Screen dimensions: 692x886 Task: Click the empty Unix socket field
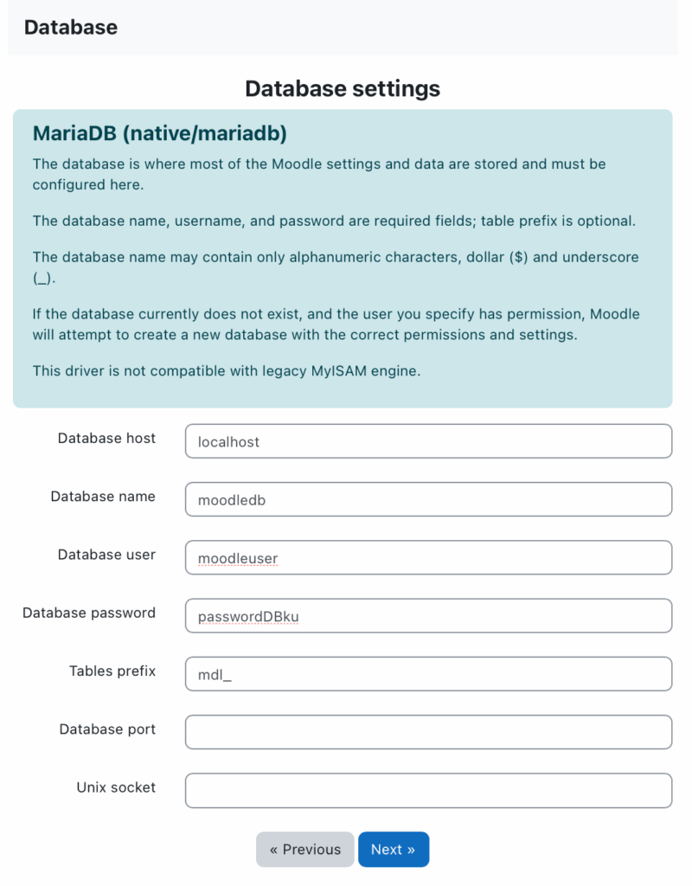428,789
